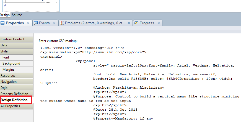Open the Font style subsection
This screenshot has height=122, width=241.
(x=17, y=57)
